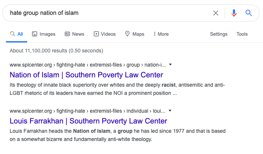Open the search Tools options
Screen dimensions: 263x154
tap(242, 34)
